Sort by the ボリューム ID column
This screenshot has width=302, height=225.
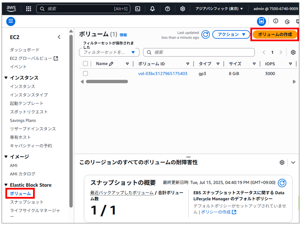188,64
